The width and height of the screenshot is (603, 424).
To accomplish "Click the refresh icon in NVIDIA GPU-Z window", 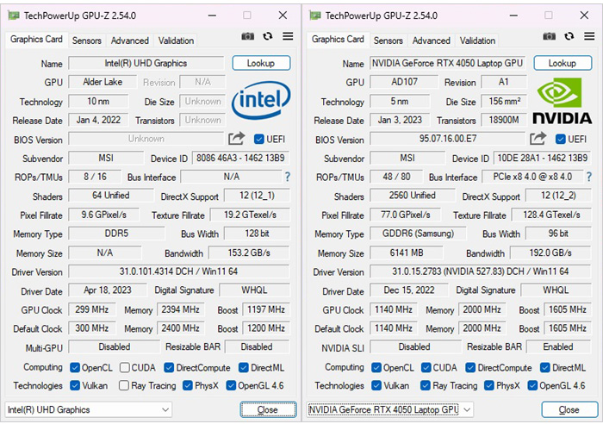I will point(569,36).
